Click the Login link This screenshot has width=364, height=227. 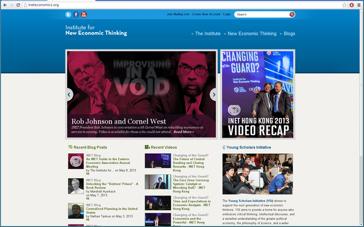[x=227, y=15]
